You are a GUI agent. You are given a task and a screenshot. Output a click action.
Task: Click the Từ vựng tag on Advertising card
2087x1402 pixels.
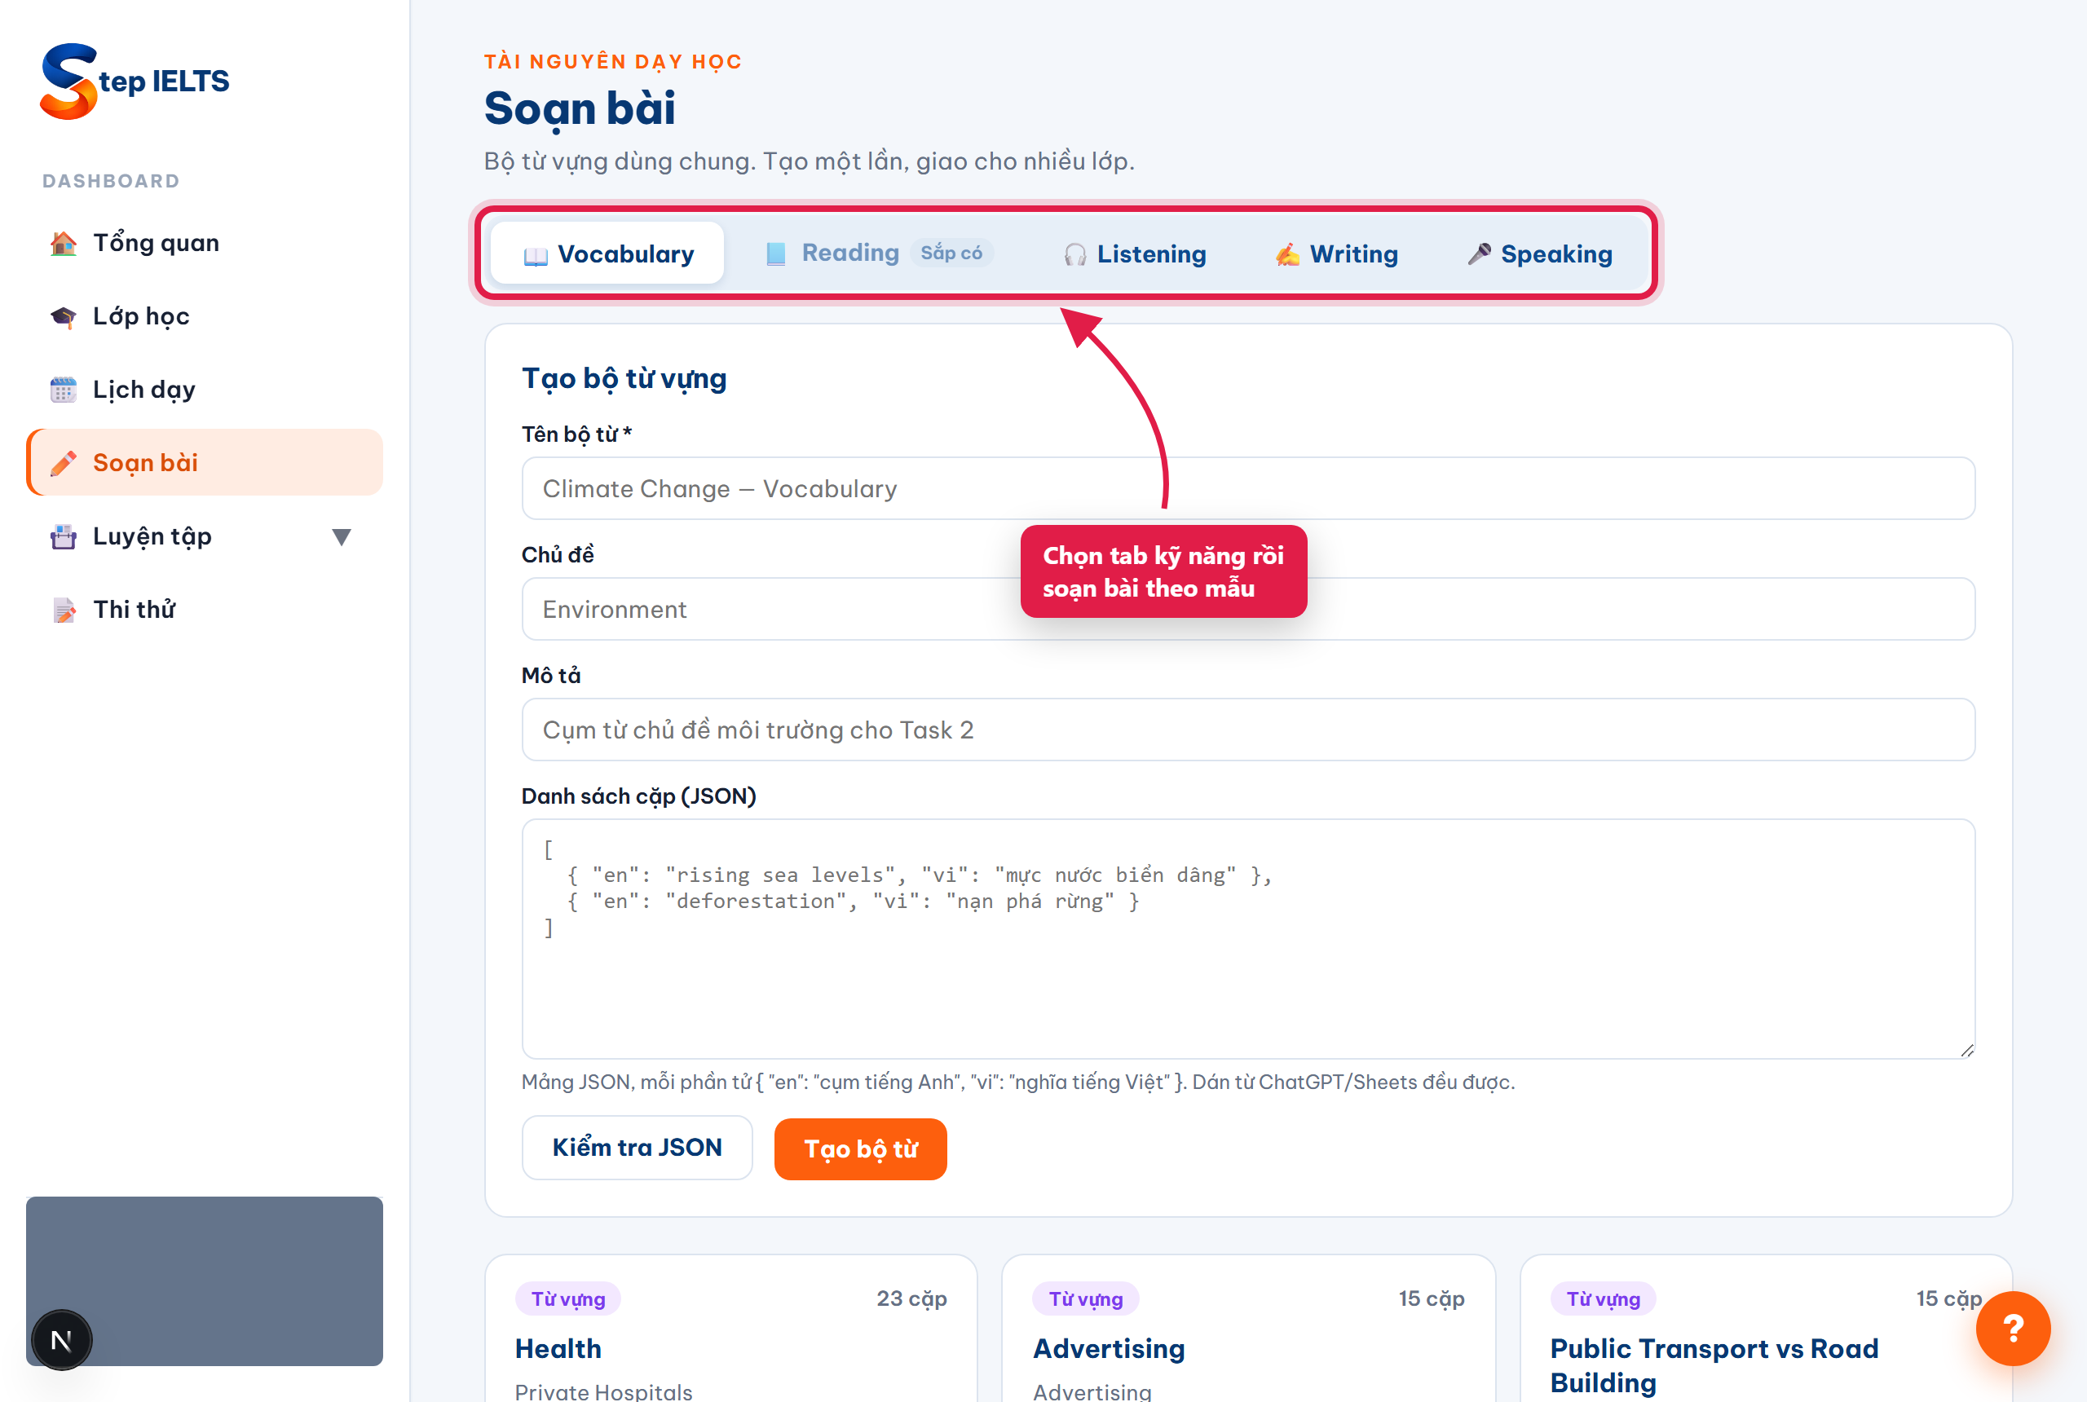pos(1086,1298)
